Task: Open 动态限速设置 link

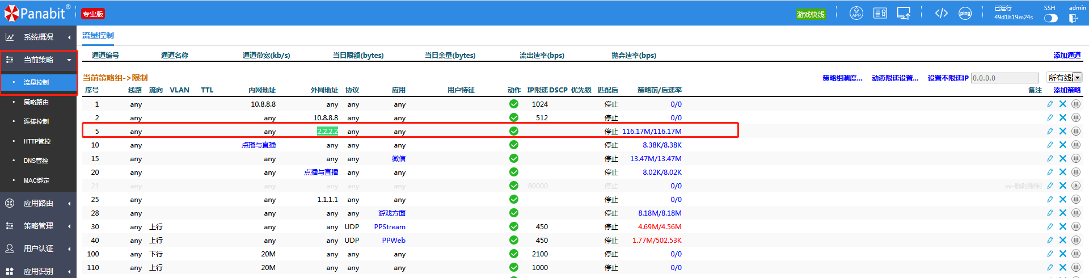Action: click(894, 78)
